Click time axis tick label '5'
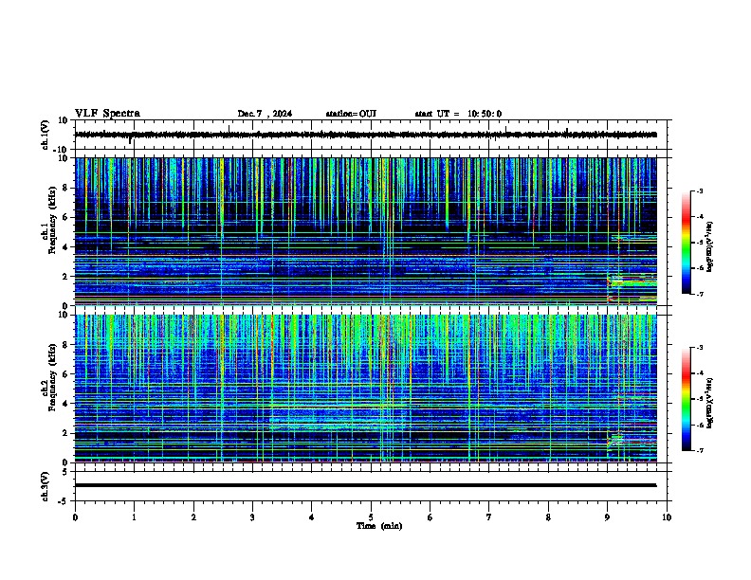Viewport: 751px width, 580px height. [371, 517]
